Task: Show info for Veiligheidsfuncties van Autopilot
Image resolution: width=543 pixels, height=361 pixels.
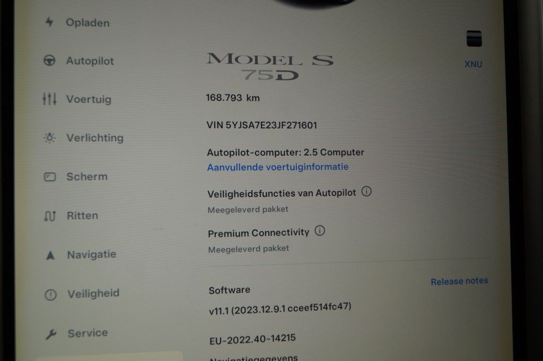Action: (366, 191)
